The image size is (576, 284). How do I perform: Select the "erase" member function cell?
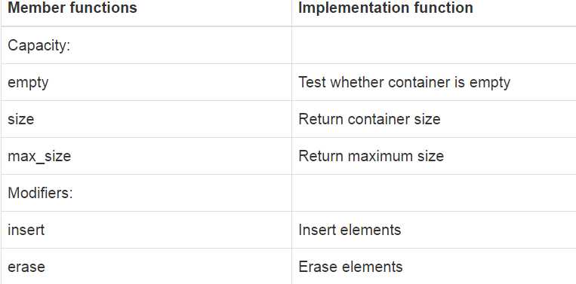click(146, 266)
